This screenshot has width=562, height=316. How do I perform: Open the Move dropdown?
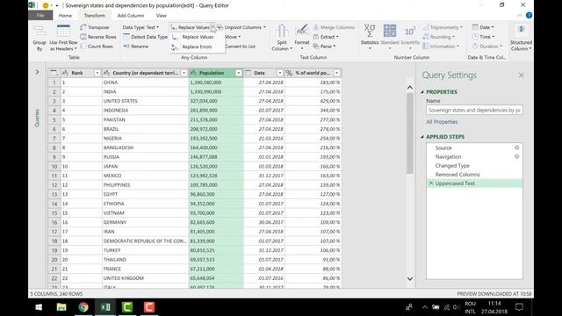(233, 37)
